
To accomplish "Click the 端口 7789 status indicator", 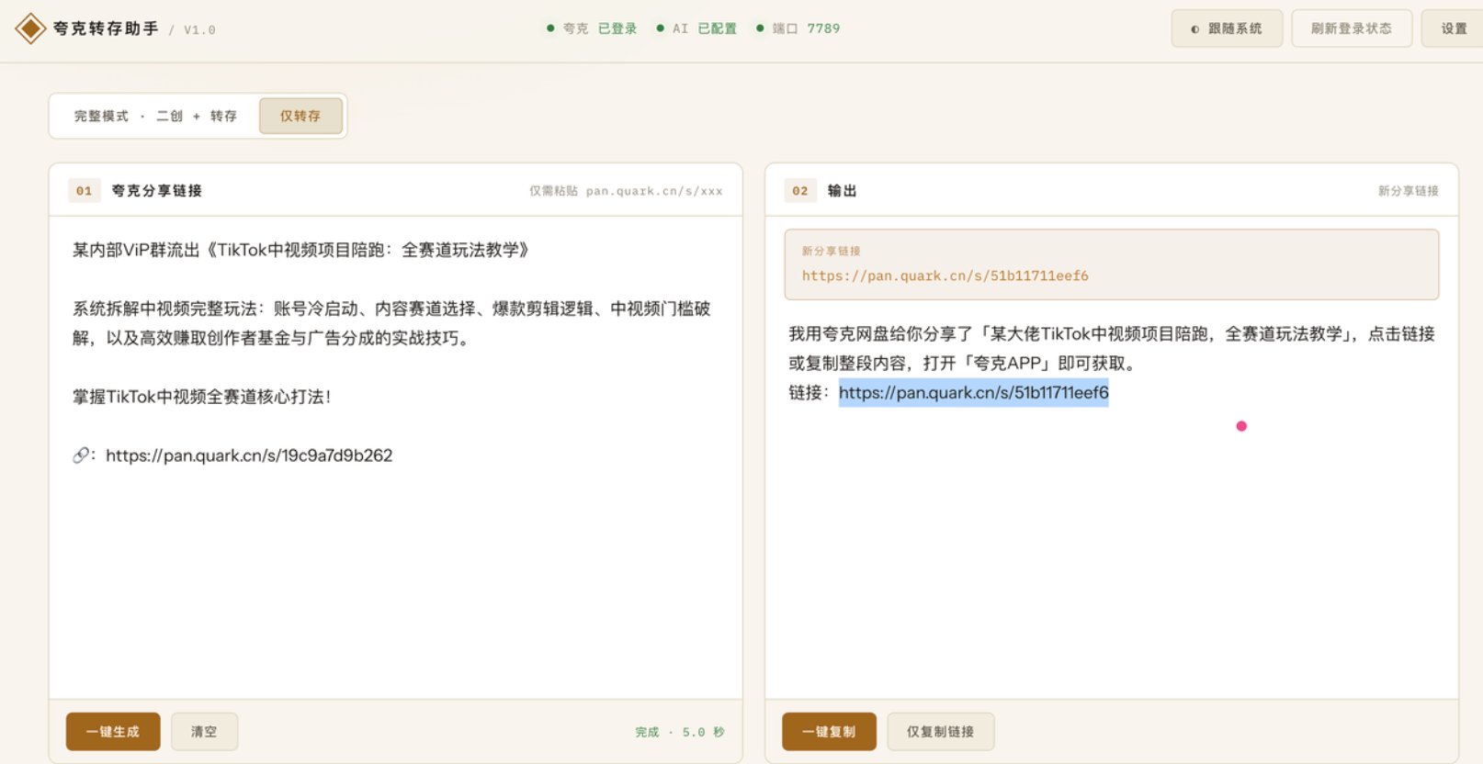I will 798,28.
